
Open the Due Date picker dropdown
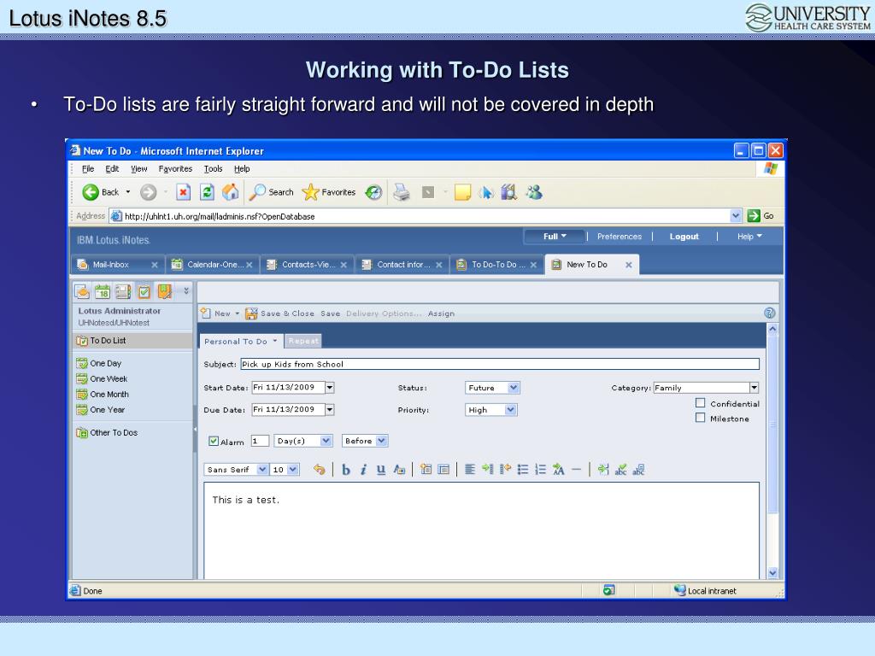tap(330, 410)
